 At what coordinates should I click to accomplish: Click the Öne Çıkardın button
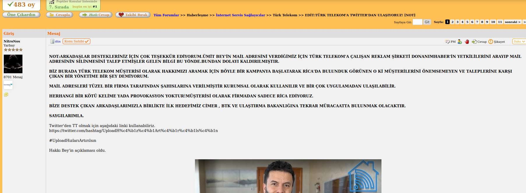21,15
